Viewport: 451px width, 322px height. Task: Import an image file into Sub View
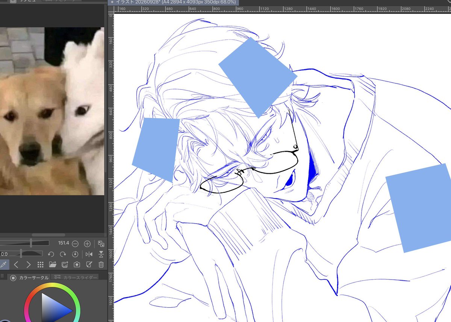point(52,265)
